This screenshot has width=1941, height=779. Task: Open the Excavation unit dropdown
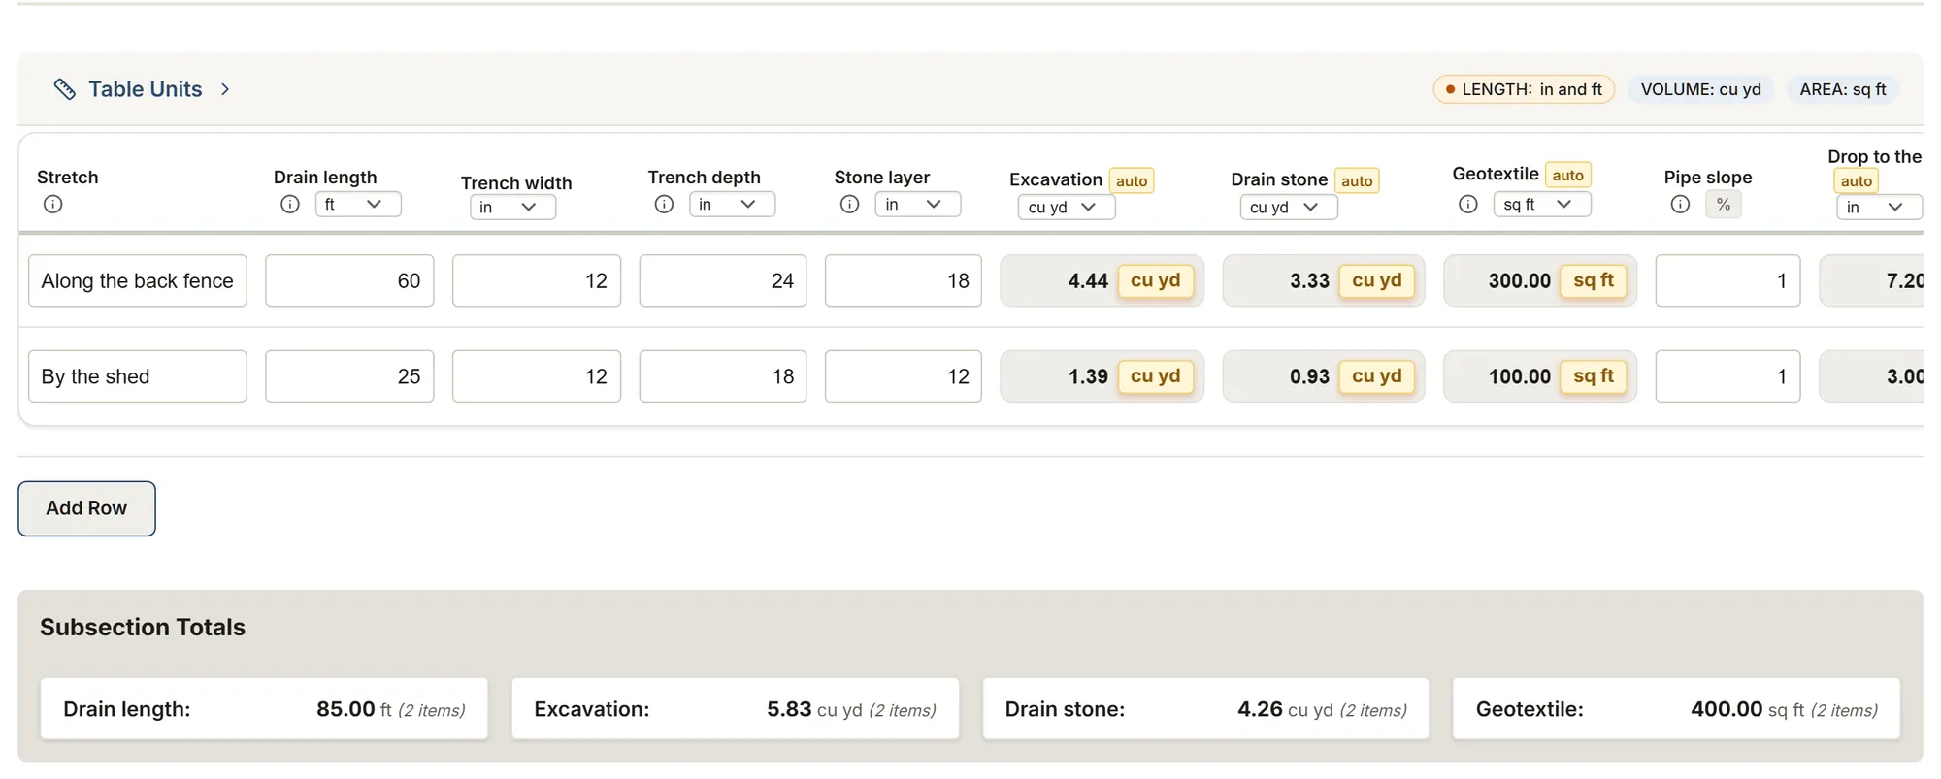[1067, 207]
